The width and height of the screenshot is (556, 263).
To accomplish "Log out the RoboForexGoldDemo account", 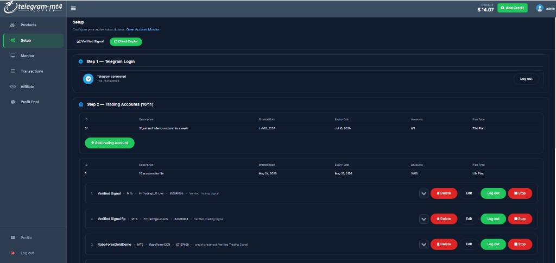I will tap(493, 244).
